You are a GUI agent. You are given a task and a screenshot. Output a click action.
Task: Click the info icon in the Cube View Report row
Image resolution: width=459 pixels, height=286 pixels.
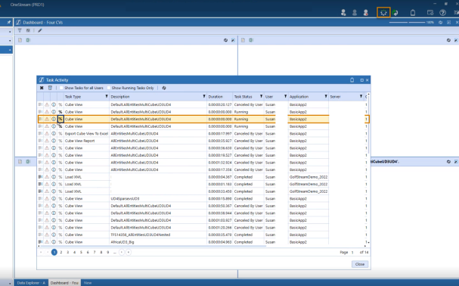tap(54, 141)
